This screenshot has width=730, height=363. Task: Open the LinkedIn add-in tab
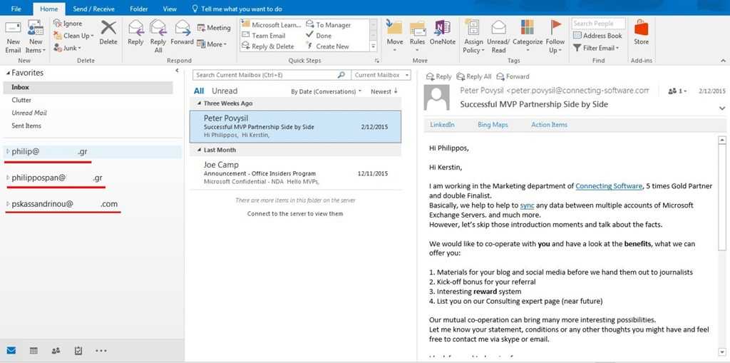pos(442,125)
